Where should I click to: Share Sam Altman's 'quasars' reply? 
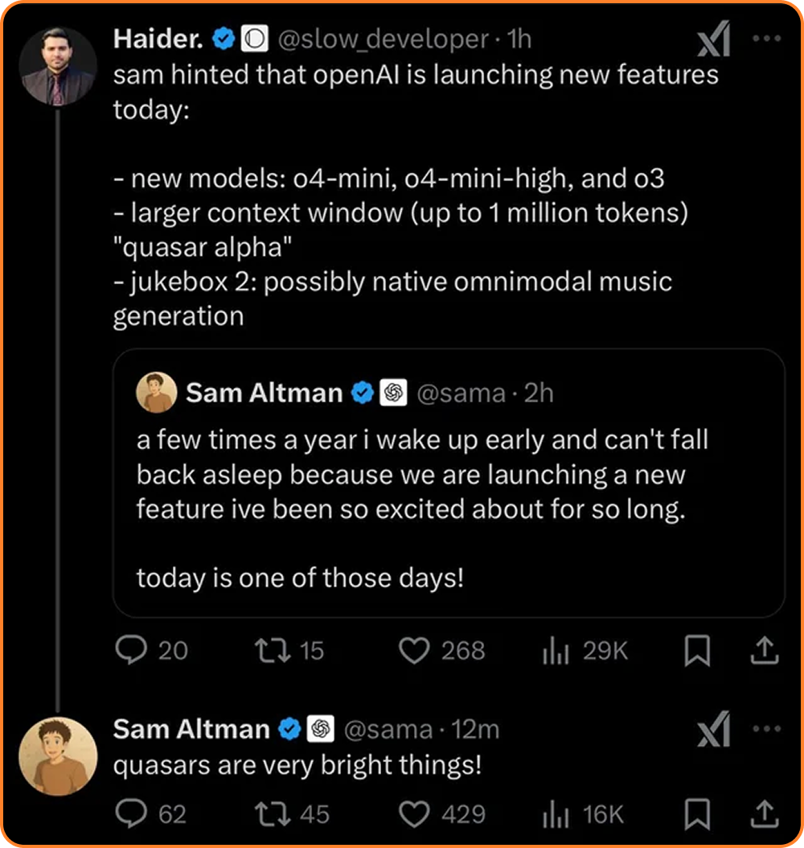pos(765,815)
